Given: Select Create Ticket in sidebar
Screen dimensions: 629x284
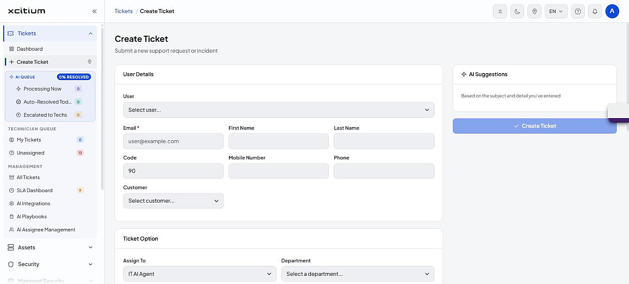Looking at the screenshot, I should tap(50, 62).
